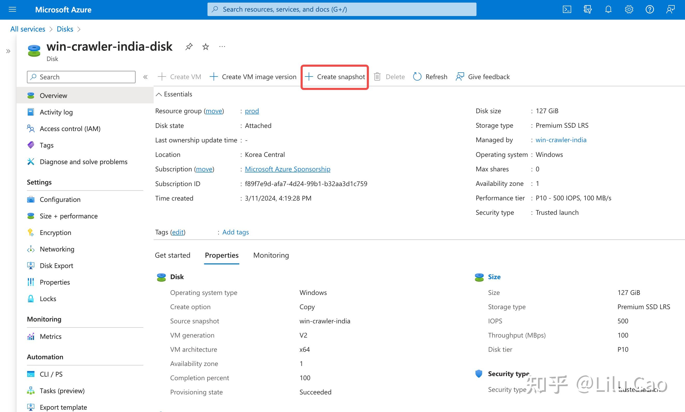Open the Locks padlock icon
Viewport: 685px width, 412px height.
[x=31, y=299]
